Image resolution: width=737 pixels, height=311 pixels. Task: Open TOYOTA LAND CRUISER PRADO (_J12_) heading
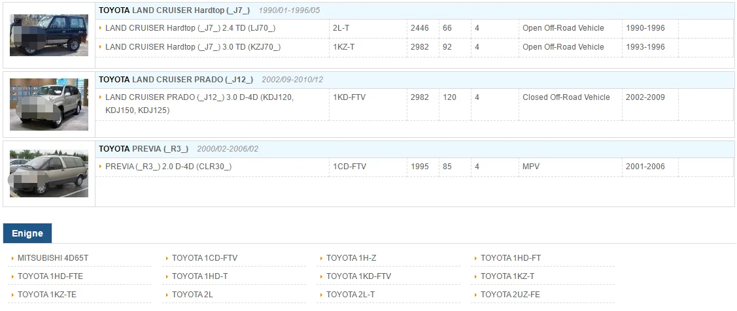coord(176,80)
